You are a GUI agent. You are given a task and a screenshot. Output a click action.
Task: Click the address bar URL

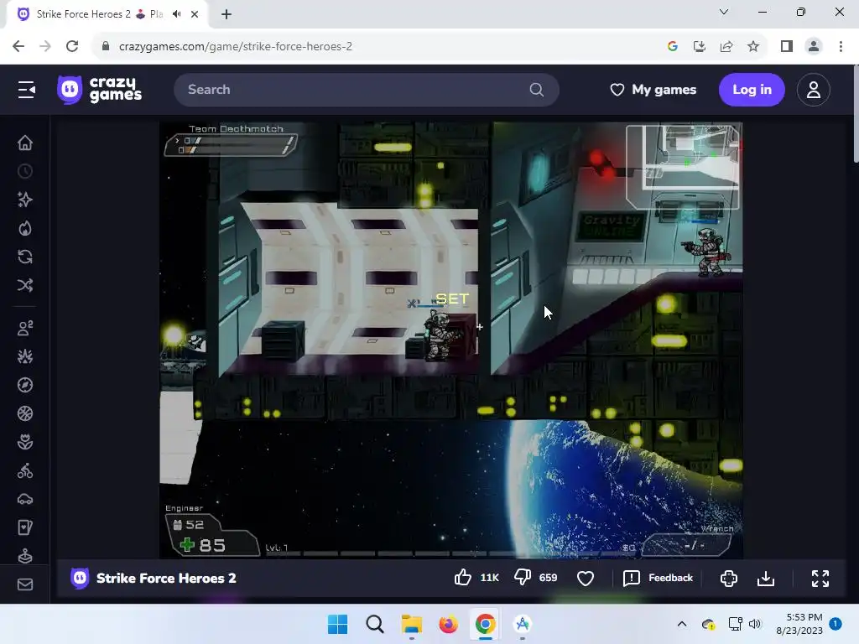[236, 47]
